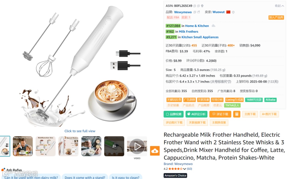291x179 pixels.
Task: Open the ranking trend bar chart icon
Action: [x=213, y=26]
